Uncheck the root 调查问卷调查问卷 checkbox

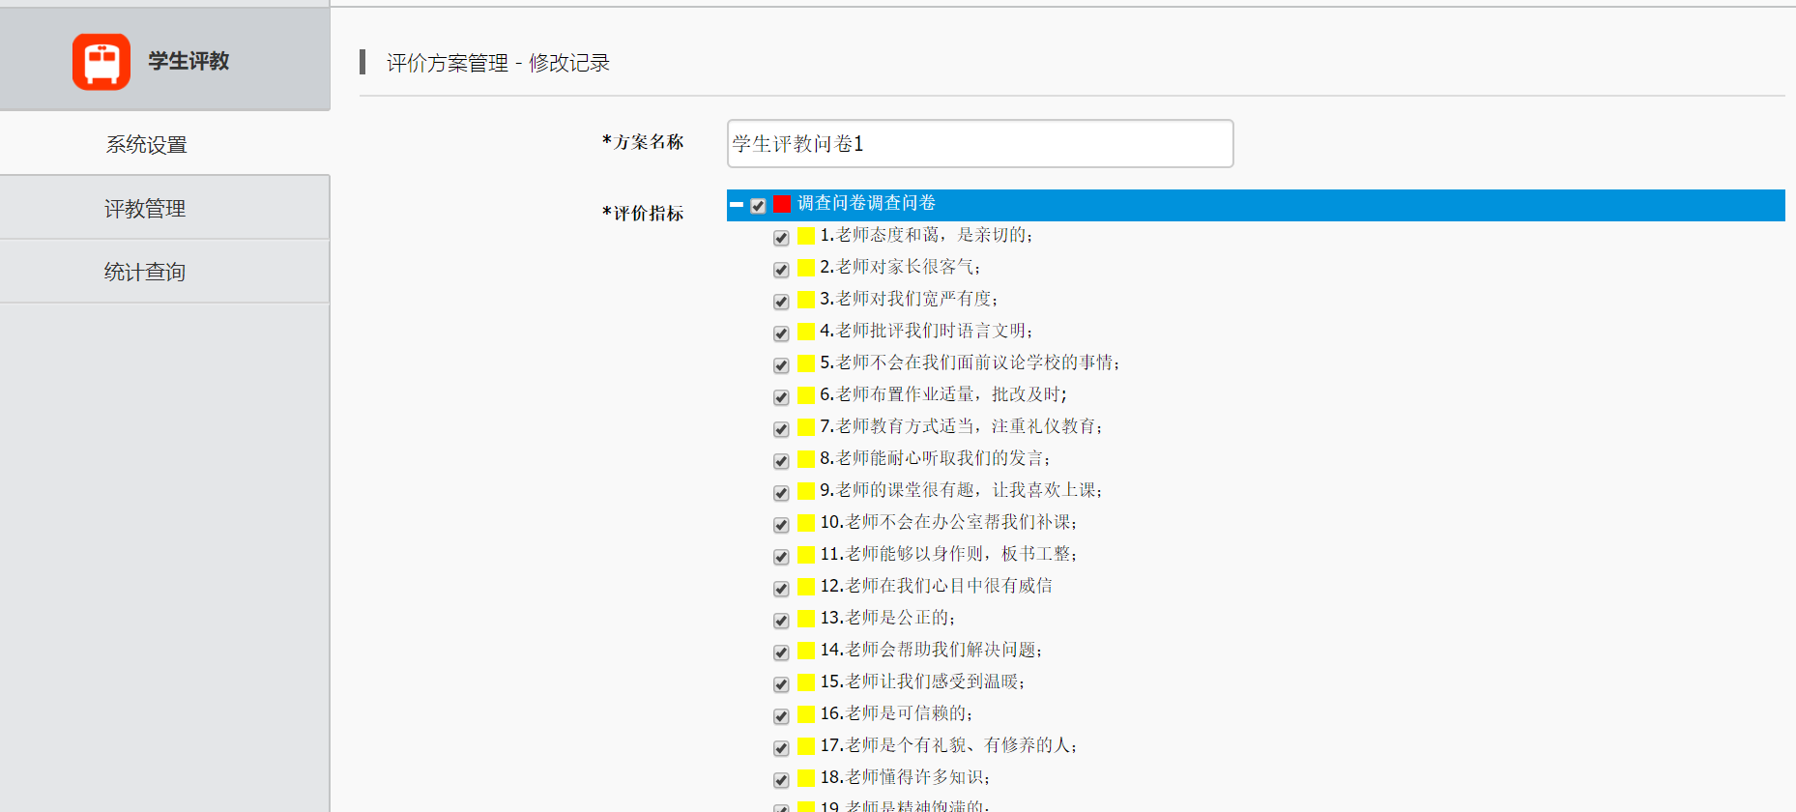[758, 205]
